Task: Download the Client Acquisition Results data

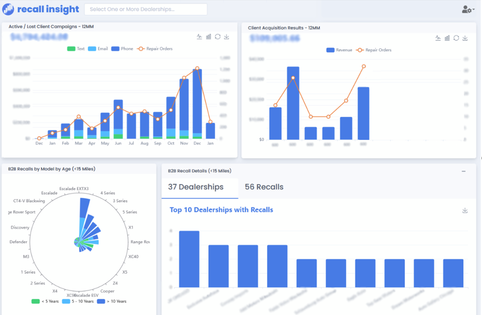Action: [465, 38]
